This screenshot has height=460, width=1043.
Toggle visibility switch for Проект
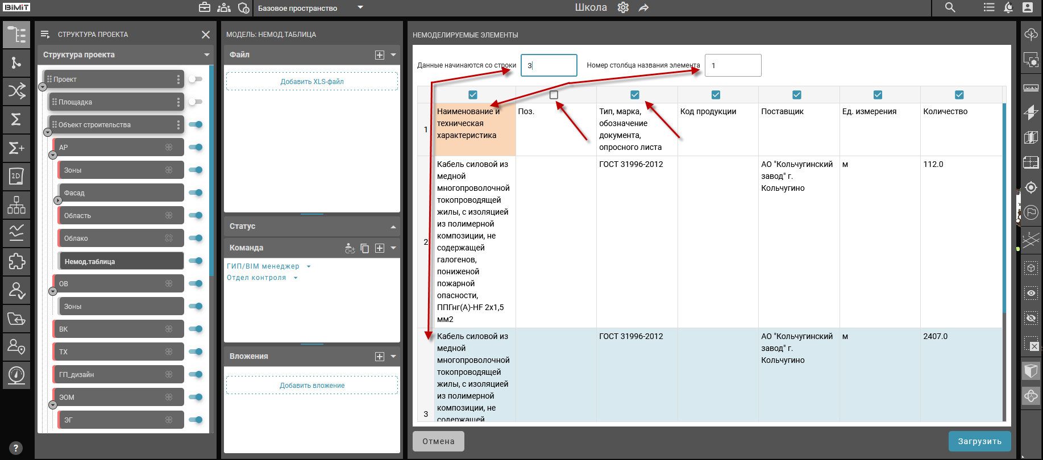(x=196, y=79)
